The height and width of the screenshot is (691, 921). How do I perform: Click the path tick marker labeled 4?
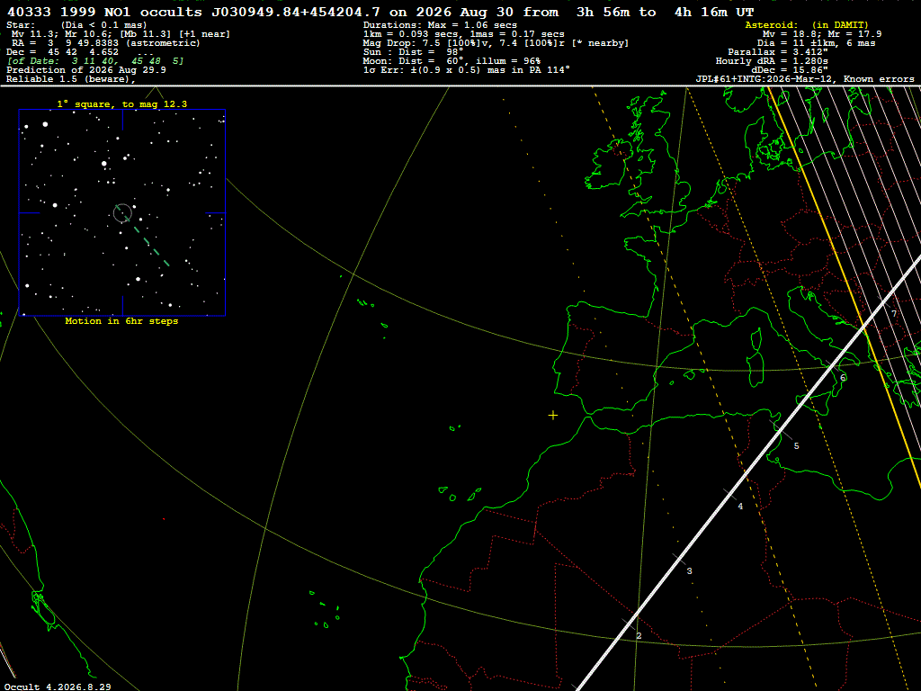740,507
